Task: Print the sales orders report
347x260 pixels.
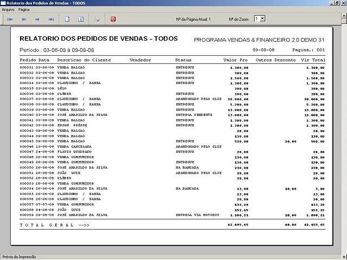Action: (97, 19)
